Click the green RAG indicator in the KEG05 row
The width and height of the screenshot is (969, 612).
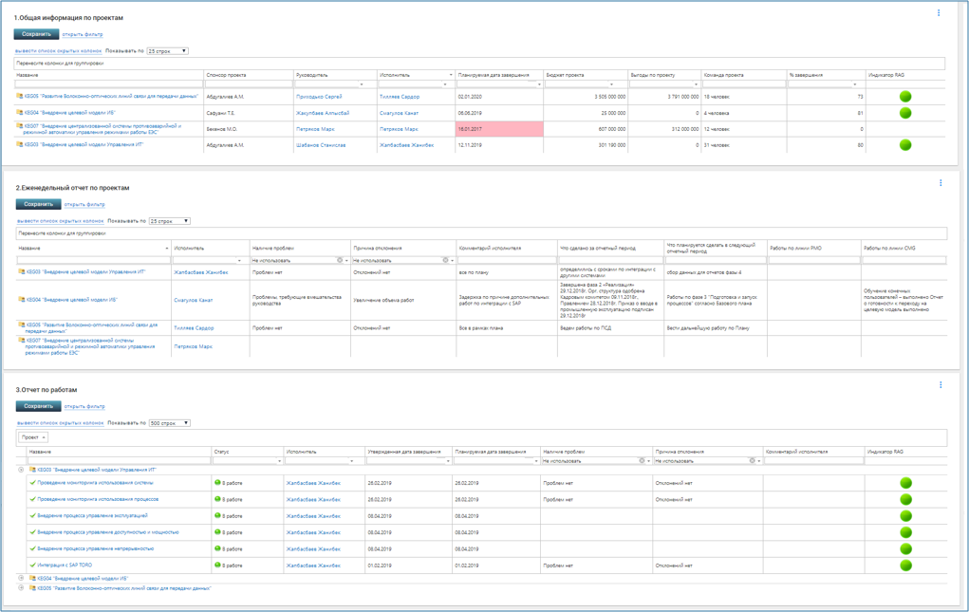(905, 97)
